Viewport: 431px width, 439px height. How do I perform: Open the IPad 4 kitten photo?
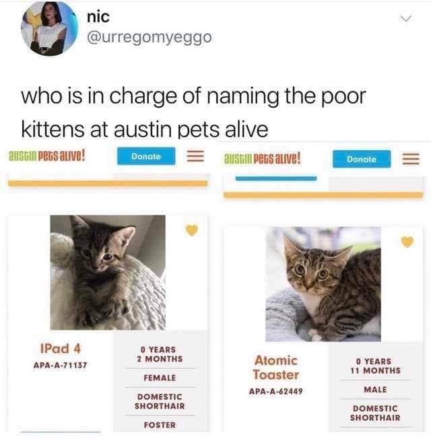click(108, 273)
